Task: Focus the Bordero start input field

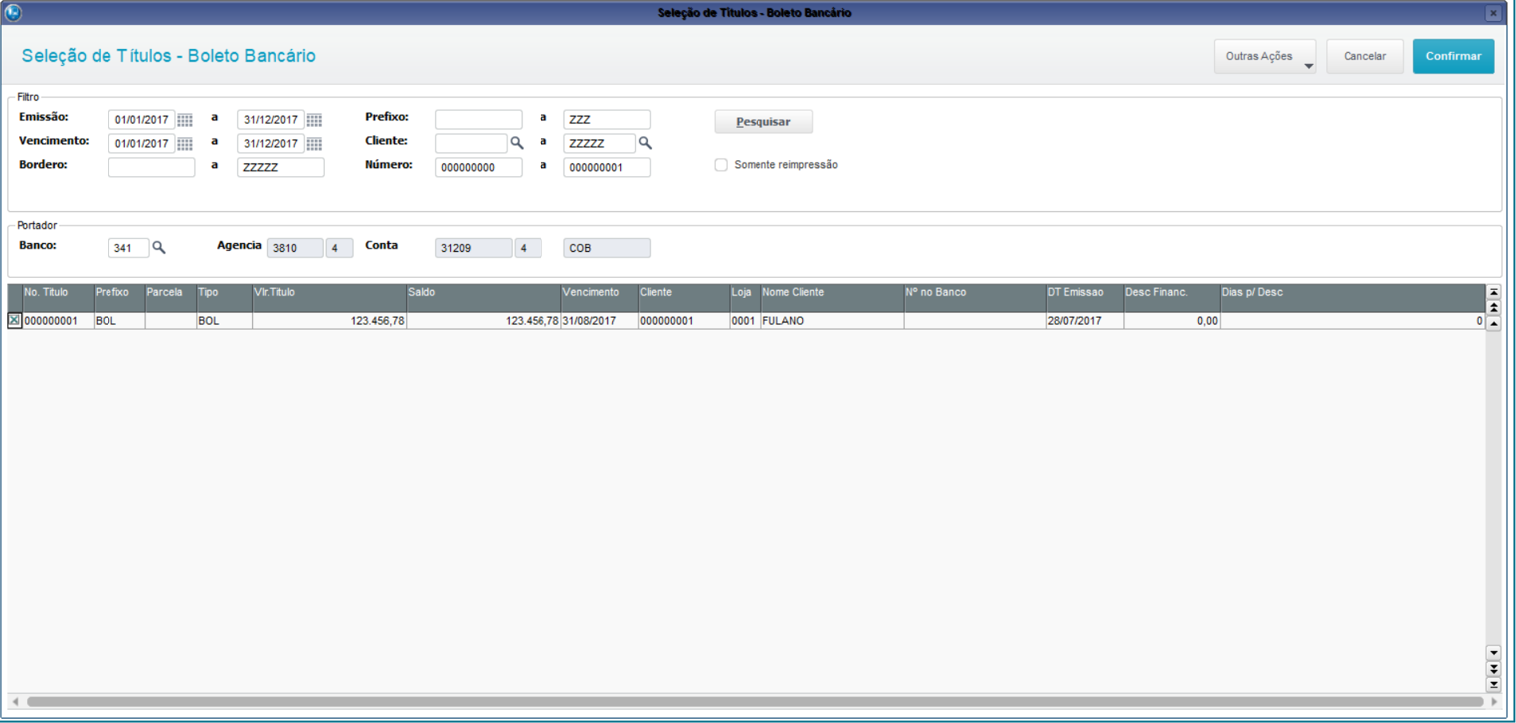Action: [x=151, y=168]
